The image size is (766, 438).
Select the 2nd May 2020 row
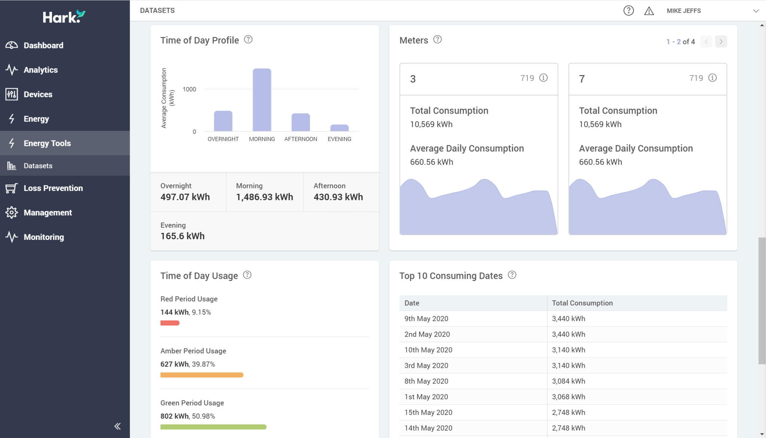563,334
